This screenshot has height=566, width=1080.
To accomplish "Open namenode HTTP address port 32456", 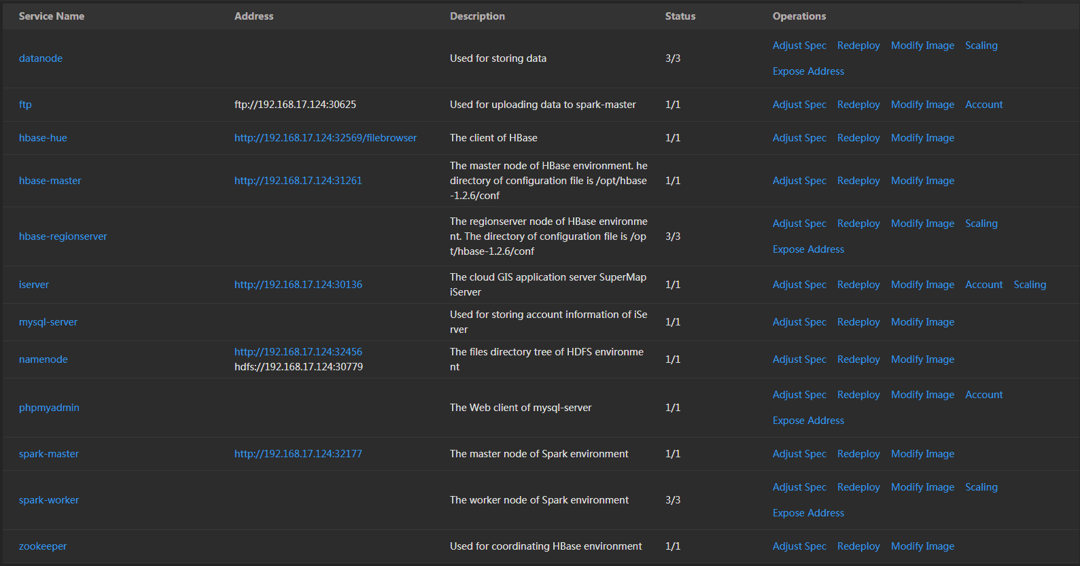I will tap(298, 352).
